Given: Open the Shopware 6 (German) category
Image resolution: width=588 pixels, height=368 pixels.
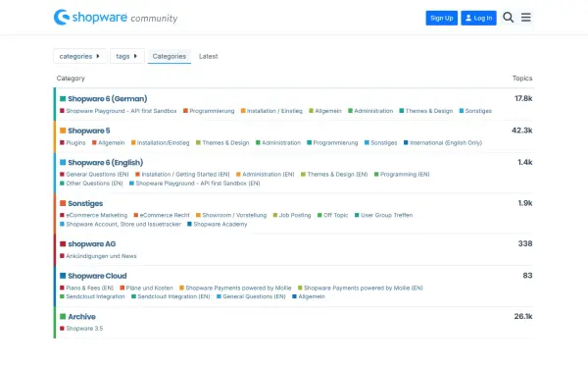Looking at the screenshot, I should tap(107, 99).
